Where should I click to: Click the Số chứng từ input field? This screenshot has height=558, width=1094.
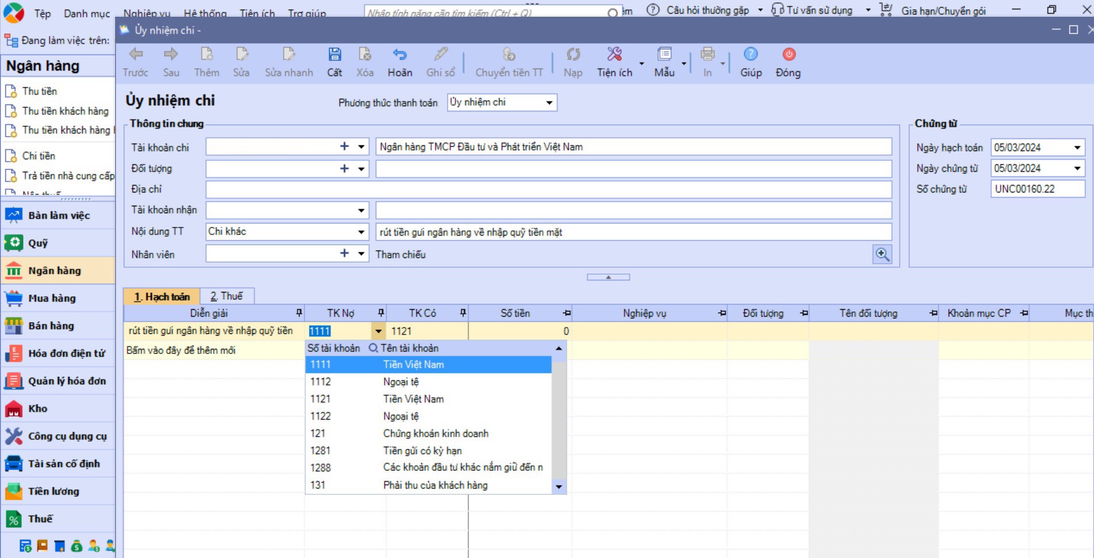[x=1037, y=189]
